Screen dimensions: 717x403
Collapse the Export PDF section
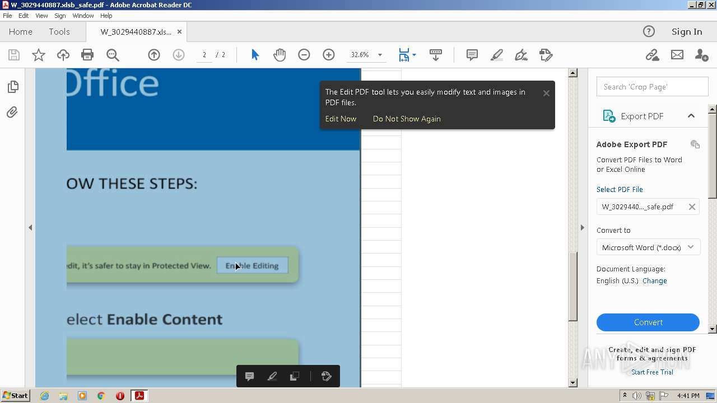(x=691, y=116)
